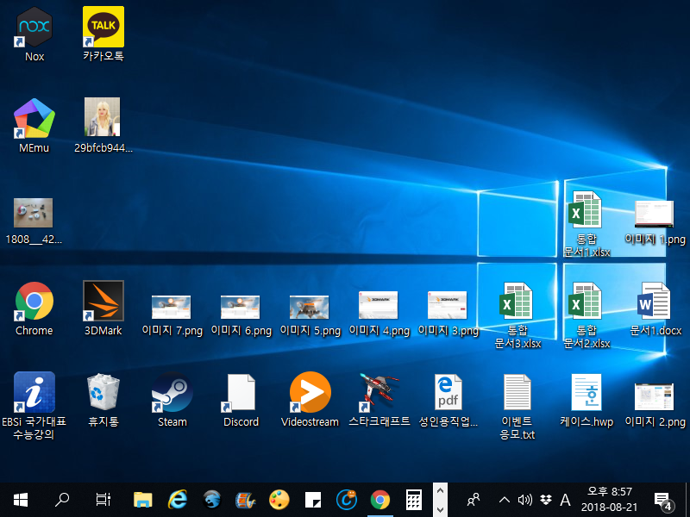Select the Chrome desktop shortcut
Screen dimensions: 690x517
point(34,308)
